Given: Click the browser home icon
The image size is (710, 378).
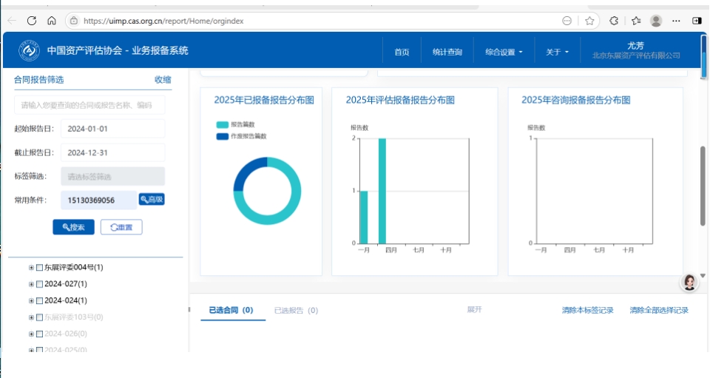Looking at the screenshot, I should tap(51, 21).
